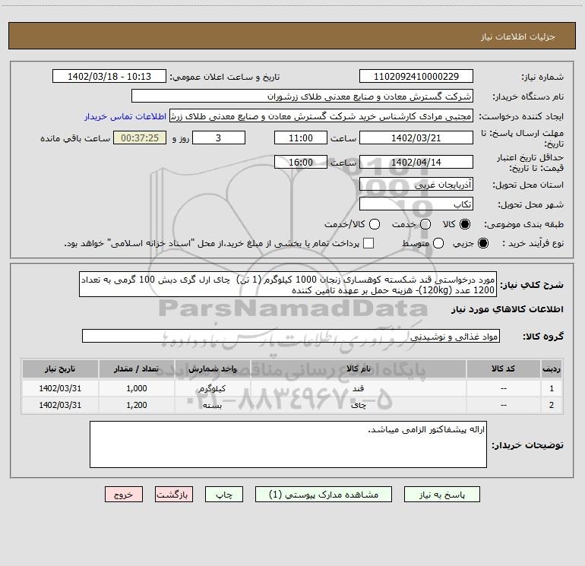Select the جزیی purchase type radio
The image size is (585, 566).
pyautogui.click(x=482, y=243)
